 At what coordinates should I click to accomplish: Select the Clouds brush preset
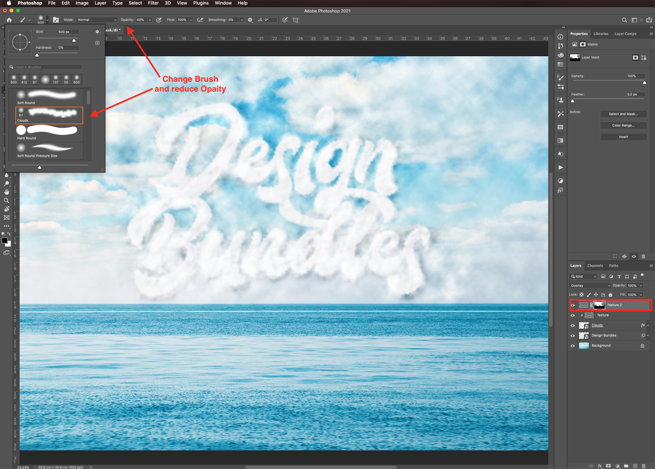click(49, 116)
